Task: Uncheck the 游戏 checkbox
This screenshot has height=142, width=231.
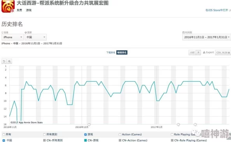Action: 85,134
